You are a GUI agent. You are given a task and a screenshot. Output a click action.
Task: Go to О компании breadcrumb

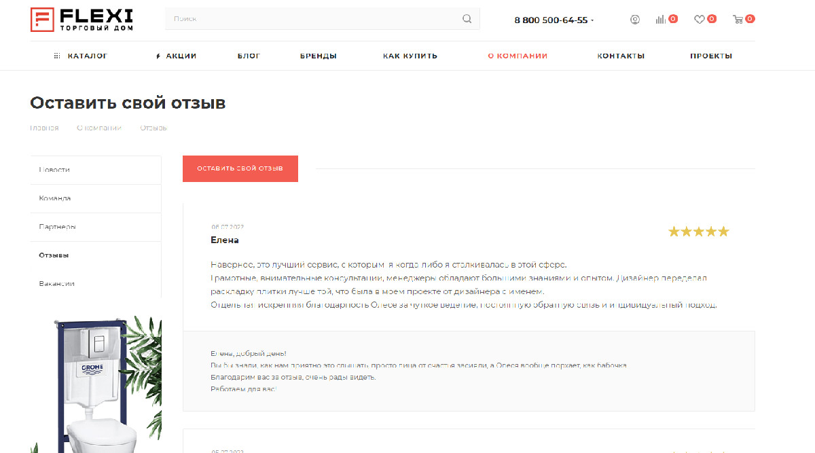(99, 128)
